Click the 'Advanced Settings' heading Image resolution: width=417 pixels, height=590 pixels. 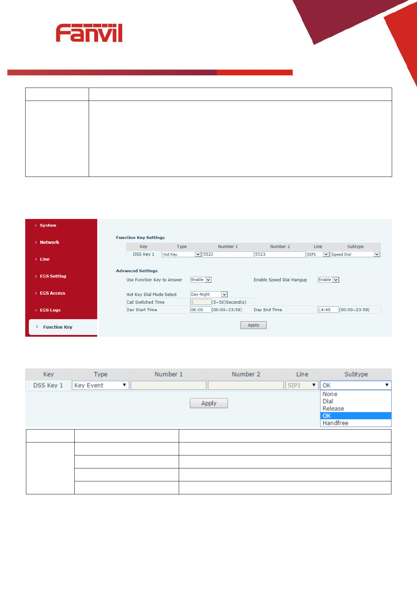[x=137, y=271]
